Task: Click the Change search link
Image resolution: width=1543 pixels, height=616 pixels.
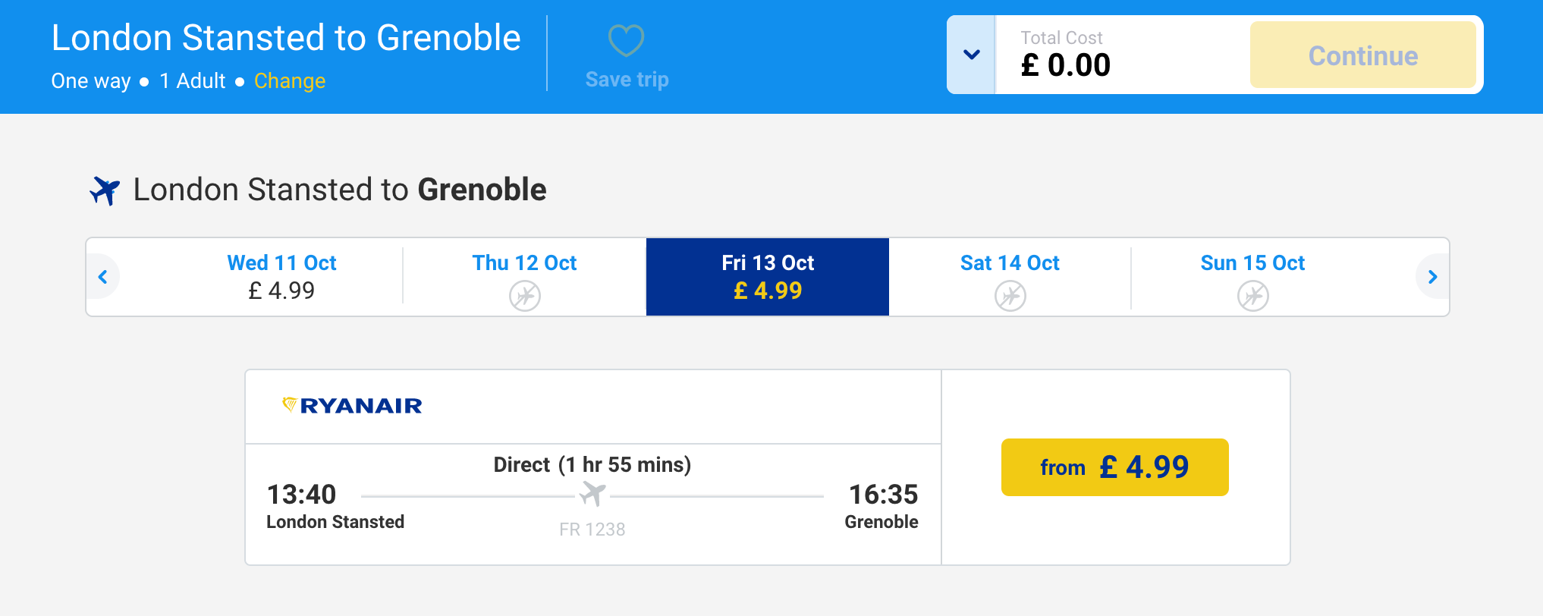Action: click(x=289, y=81)
